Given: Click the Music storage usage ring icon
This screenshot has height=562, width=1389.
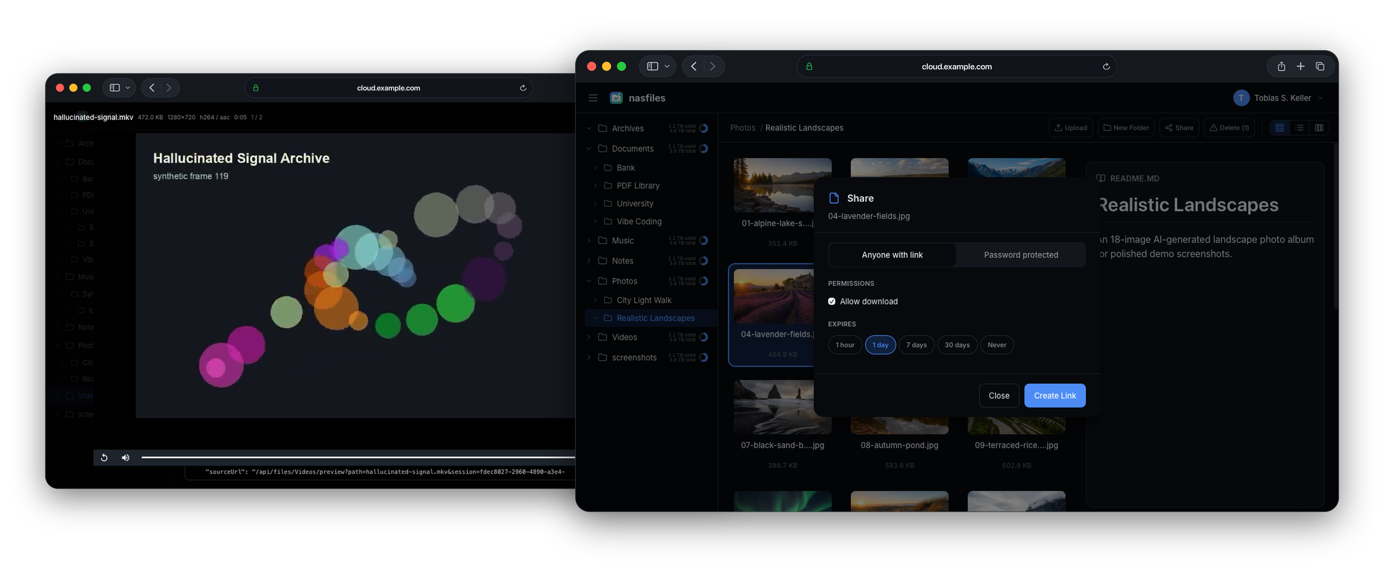Looking at the screenshot, I should coord(704,240).
